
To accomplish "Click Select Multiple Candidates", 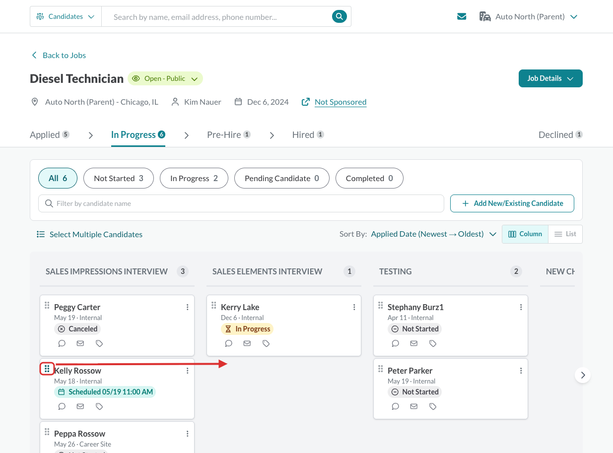I will [90, 234].
